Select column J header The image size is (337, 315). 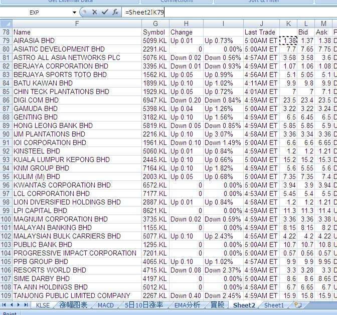coord(262,23)
